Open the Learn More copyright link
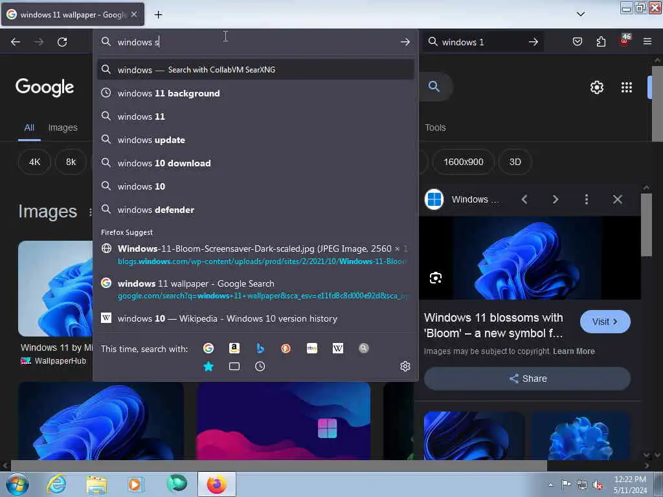The image size is (663, 497). pyautogui.click(x=574, y=351)
